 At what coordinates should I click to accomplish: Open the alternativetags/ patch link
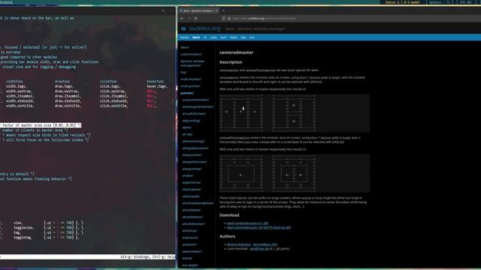pos(193,141)
